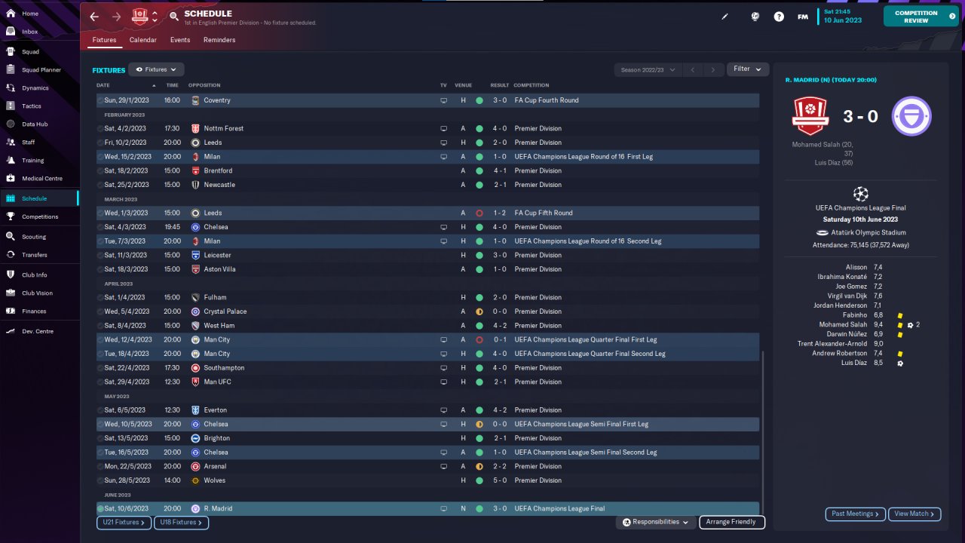Click the TV icon on the Coventry row

coord(443,100)
